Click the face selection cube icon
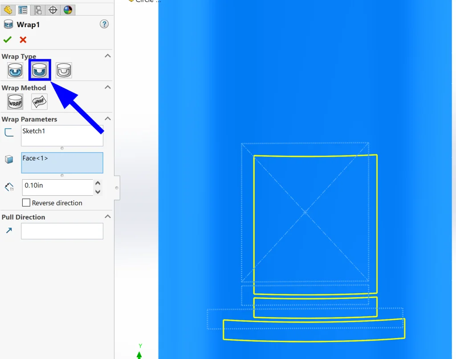The width and height of the screenshot is (456, 359). pyautogui.click(x=9, y=159)
